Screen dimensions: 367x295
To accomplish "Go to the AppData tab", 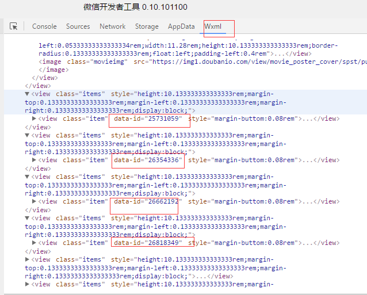I will [x=181, y=26].
